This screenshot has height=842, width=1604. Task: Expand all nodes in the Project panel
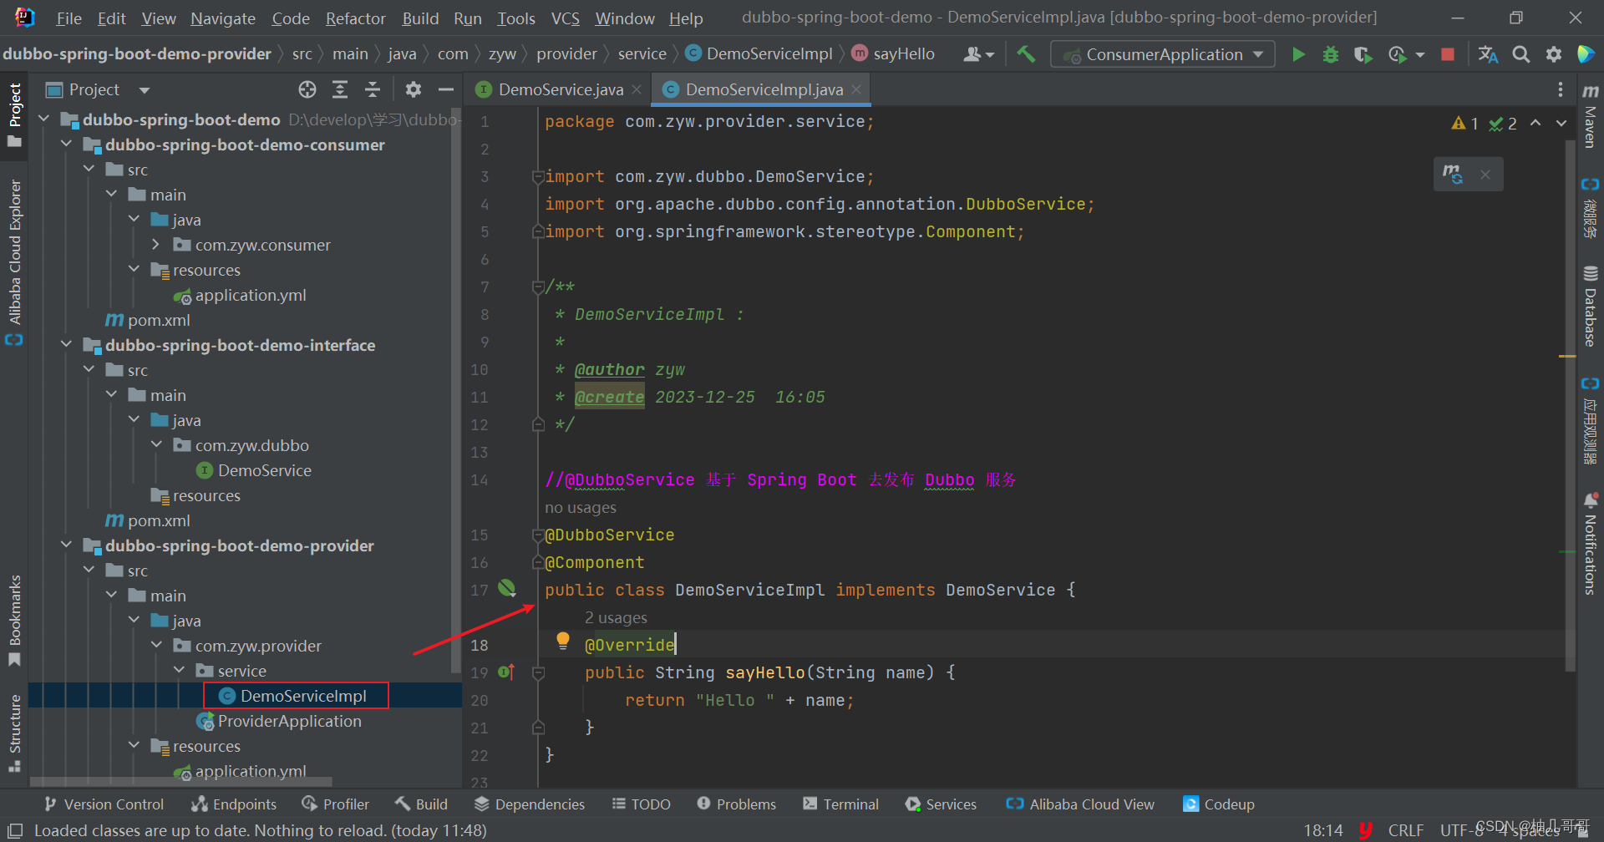coord(340,89)
